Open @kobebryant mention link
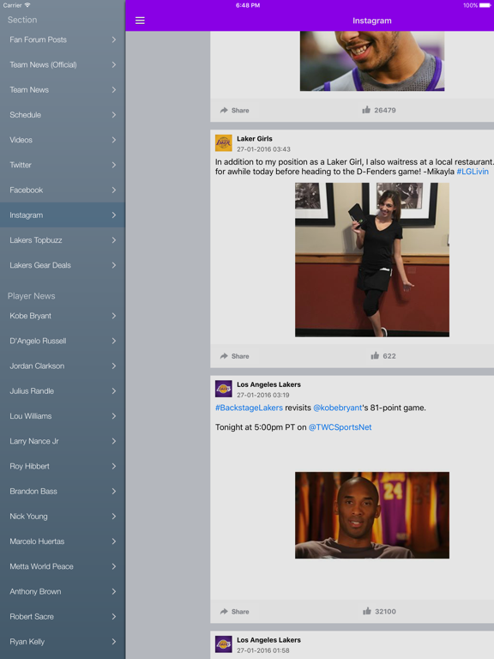Screen dimensions: 494x659 click(337, 408)
